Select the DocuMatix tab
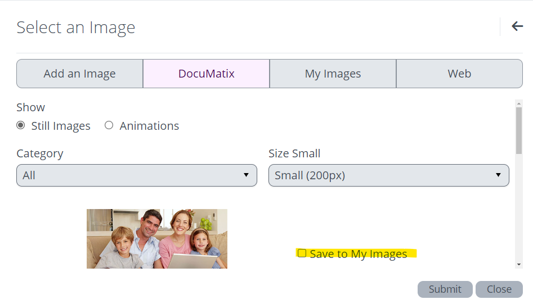The width and height of the screenshot is (533, 304). [x=206, y=74]
